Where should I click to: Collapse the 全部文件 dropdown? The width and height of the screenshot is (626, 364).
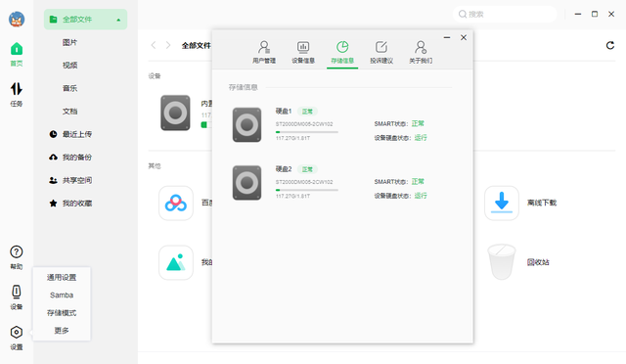pyautogui.click(x=118, y=20)
